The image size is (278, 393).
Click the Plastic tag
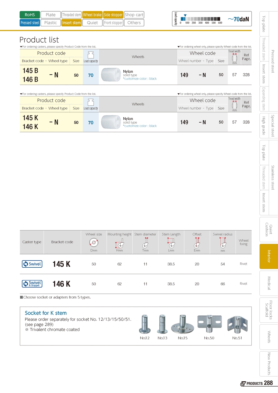pyautogui.click(x=51, y=23)
